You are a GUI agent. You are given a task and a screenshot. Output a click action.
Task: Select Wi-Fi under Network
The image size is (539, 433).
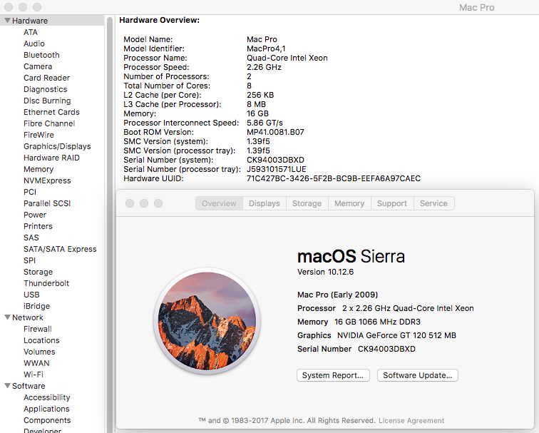click(x=34, y=375)
